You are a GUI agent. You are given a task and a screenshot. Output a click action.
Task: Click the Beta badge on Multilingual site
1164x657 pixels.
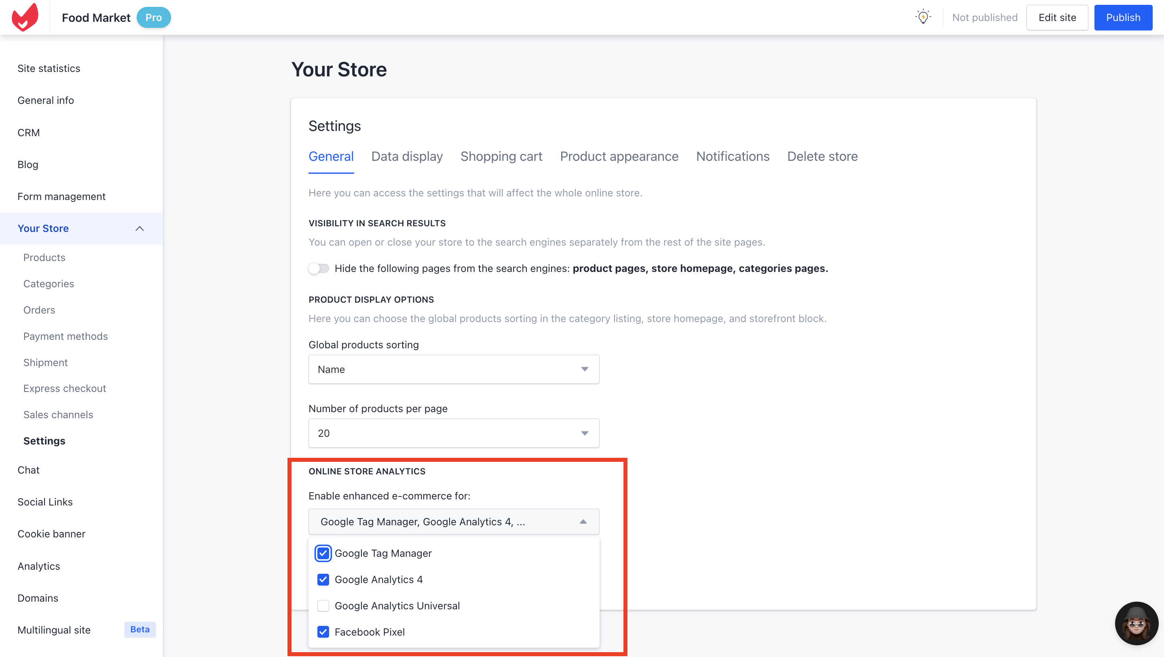139,630
